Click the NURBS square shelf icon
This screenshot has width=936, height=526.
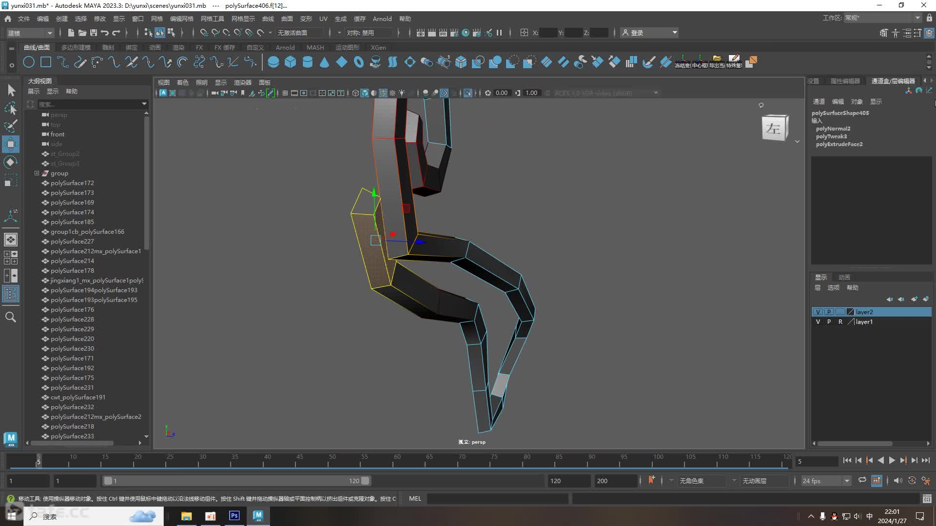pyautogui.click(x=46, y=62)
